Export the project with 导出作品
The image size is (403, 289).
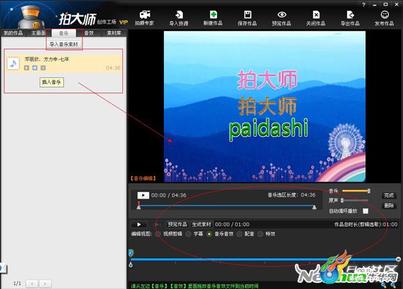coord(350,18)
